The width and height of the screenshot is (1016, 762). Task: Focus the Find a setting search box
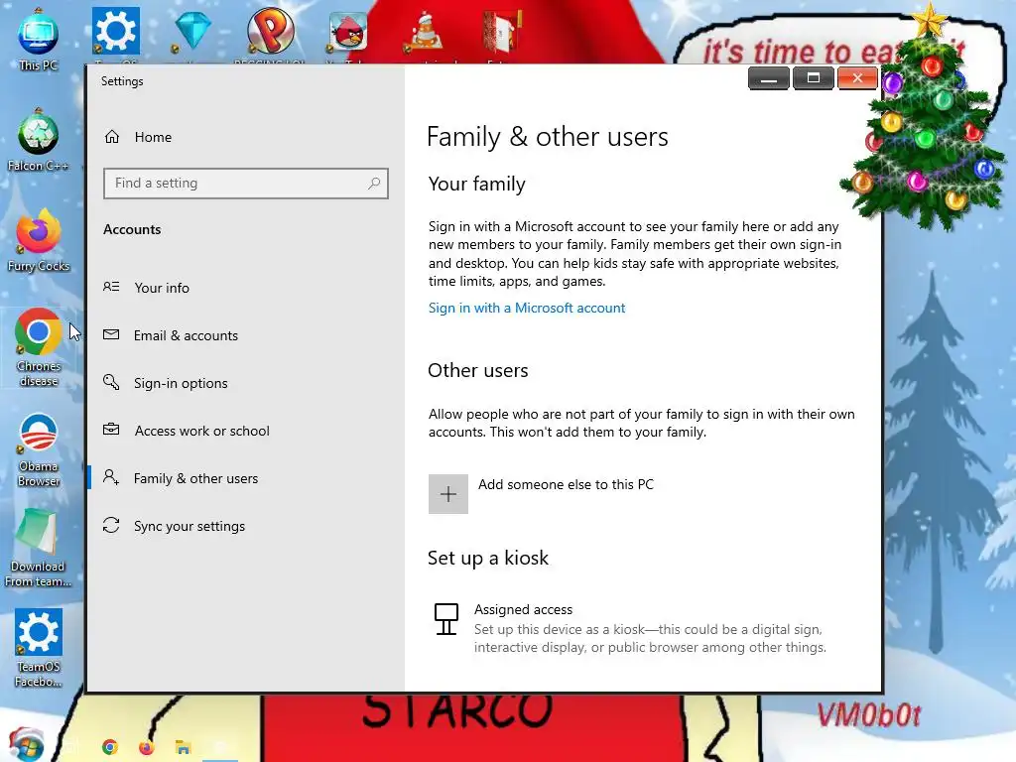pos(246,184)
